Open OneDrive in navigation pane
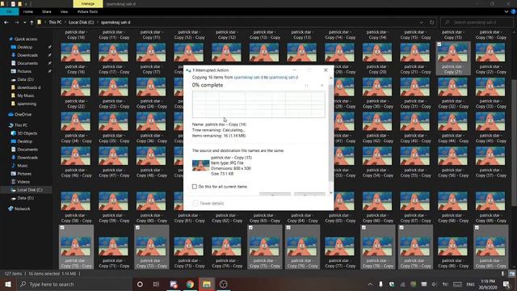This screenshot has height=291, width=517. point(23,115)
